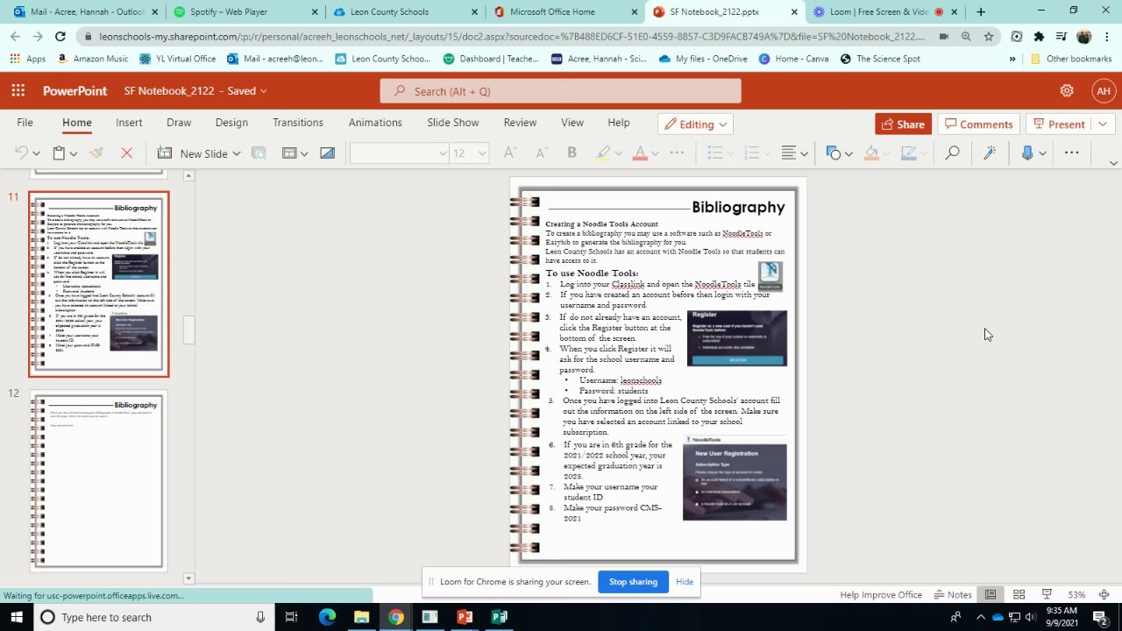
Task: Switch to the Animations tab
Action: pyautogui.click(x=375, y=123)
